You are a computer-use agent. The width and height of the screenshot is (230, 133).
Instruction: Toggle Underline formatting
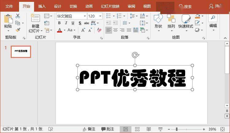pyautogui.click(x=73, y=23)
